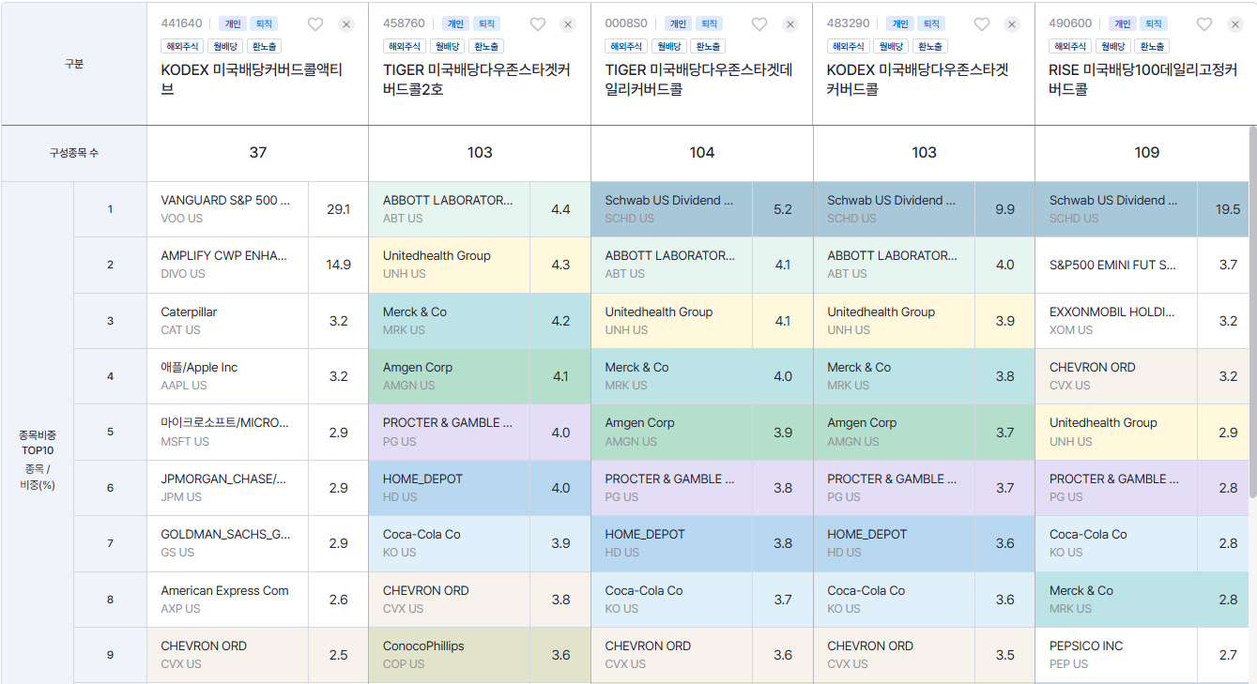Click the JPMORGAN_CHASE holding cell

228,488
